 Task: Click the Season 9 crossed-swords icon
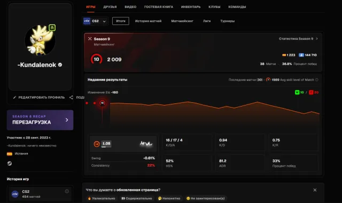(x=90, y=39)
